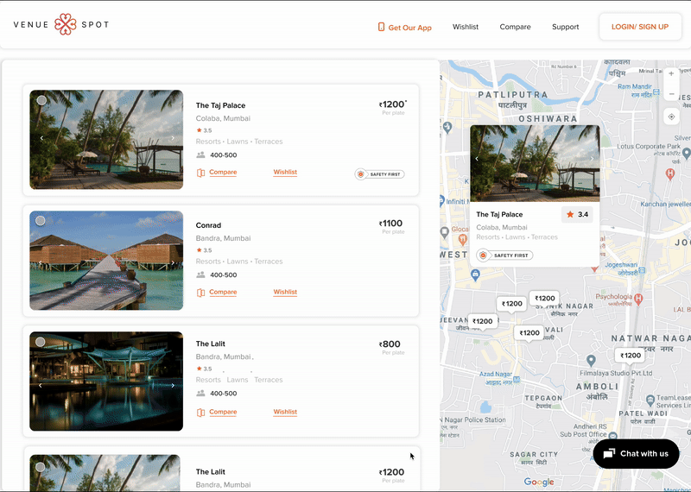Click the Filmalaya Studio map pin
This screenshot has width=691, height=492.
(x=592, y=361)
